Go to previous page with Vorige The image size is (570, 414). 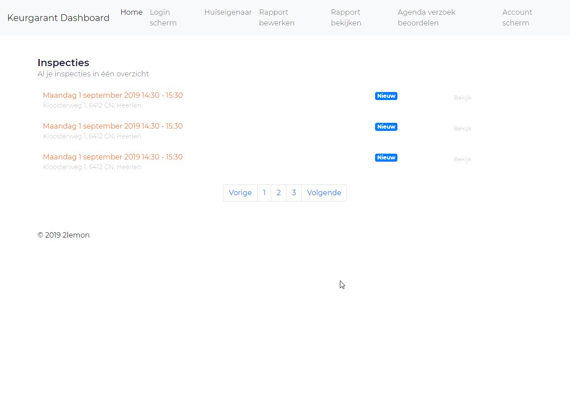coord(240,193)
